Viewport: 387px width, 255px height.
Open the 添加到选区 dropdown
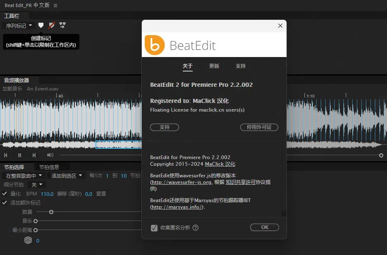coord(66,176)
